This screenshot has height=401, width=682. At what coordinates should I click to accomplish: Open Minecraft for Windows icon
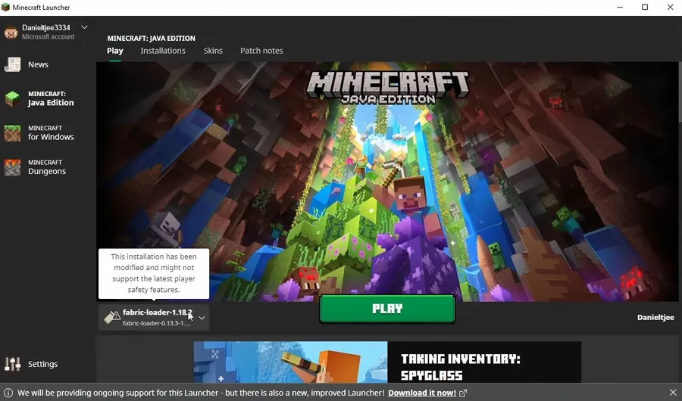click(12, 133)
